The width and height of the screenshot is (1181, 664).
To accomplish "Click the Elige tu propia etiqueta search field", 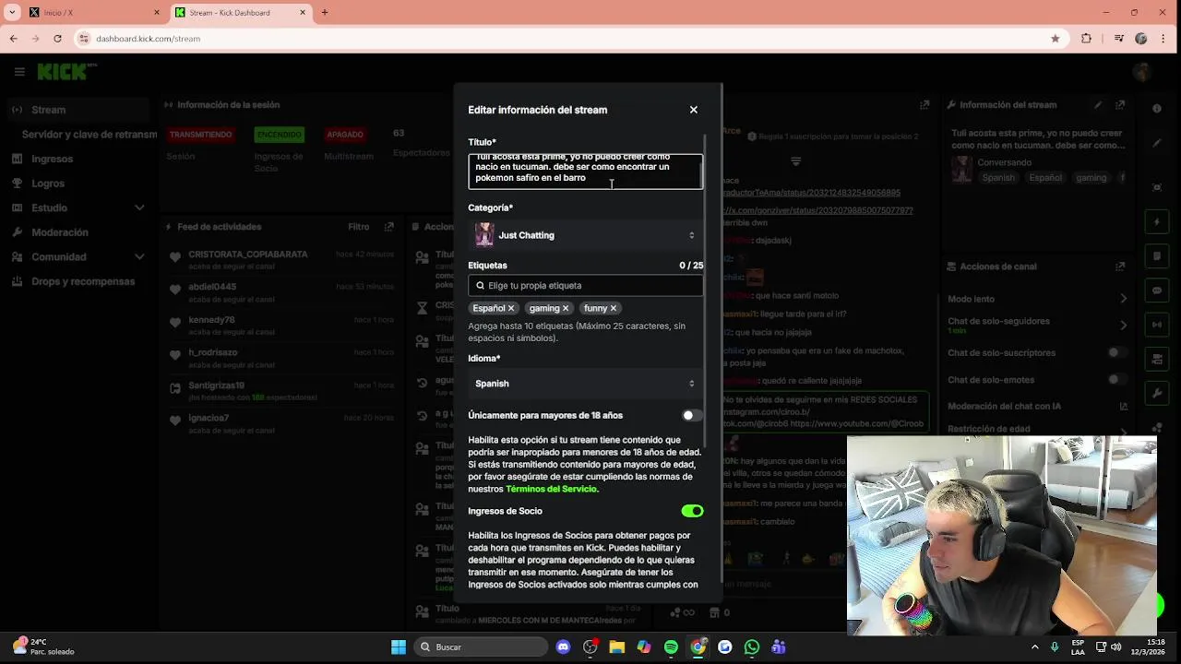I will (585, 286).
